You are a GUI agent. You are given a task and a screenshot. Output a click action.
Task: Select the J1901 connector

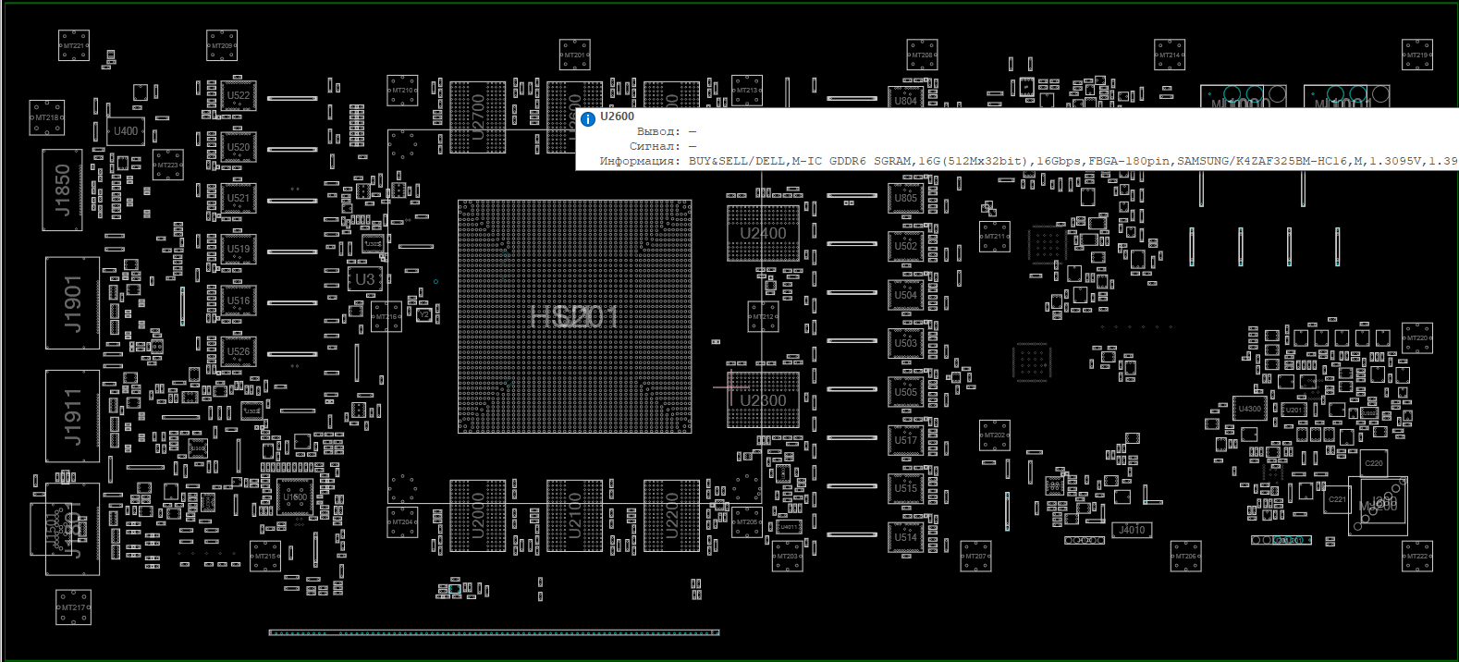[x=72, y=303]
